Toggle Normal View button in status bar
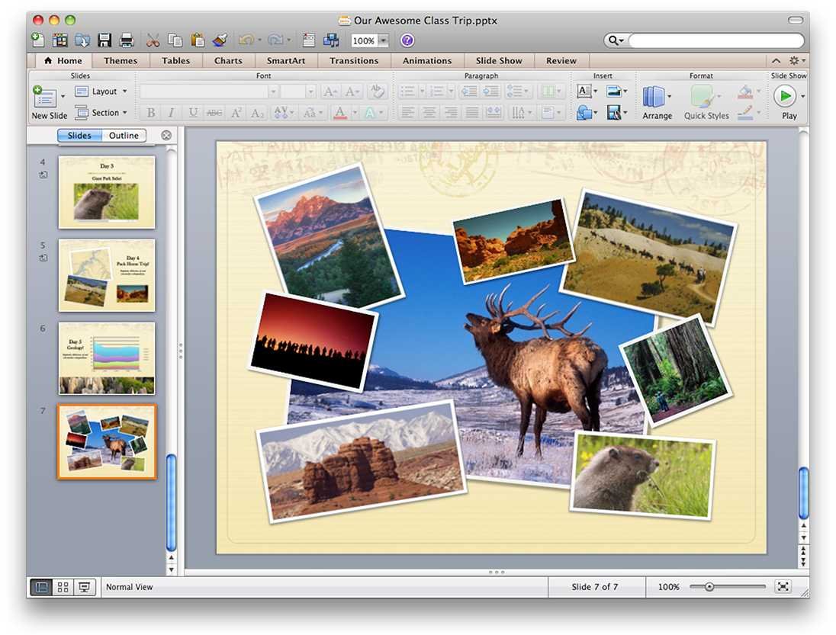The height and width of the screenshot is (635, 836). point(41,587)
